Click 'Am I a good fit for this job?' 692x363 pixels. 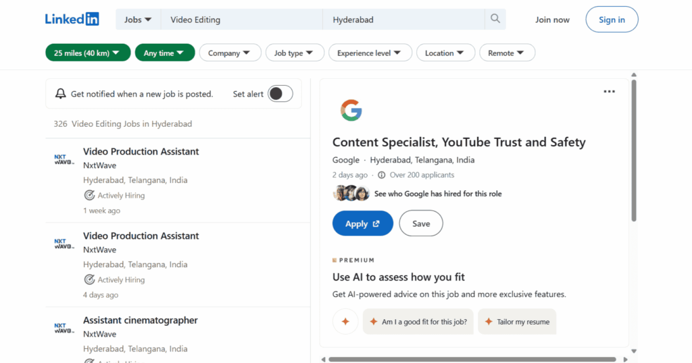tap(418, 322)
